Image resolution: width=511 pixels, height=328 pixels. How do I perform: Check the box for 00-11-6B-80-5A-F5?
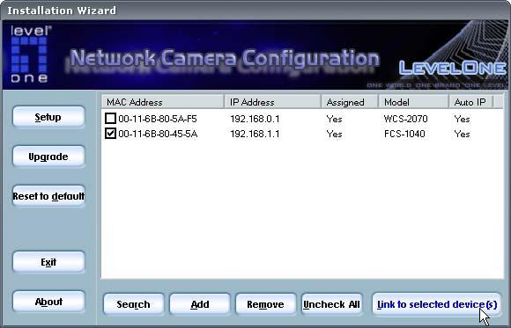pos(110,119)
